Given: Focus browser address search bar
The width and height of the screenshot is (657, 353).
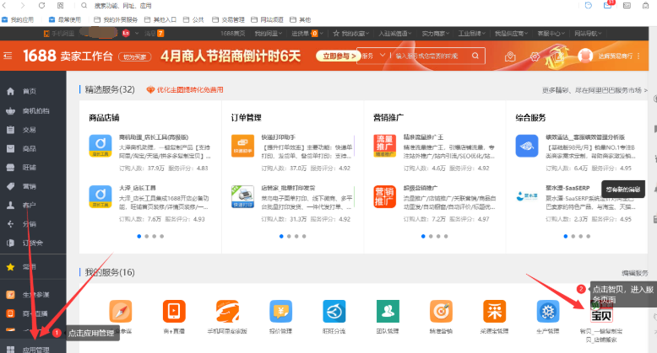Looking at the screenshot, I should [x=122, y=5].
